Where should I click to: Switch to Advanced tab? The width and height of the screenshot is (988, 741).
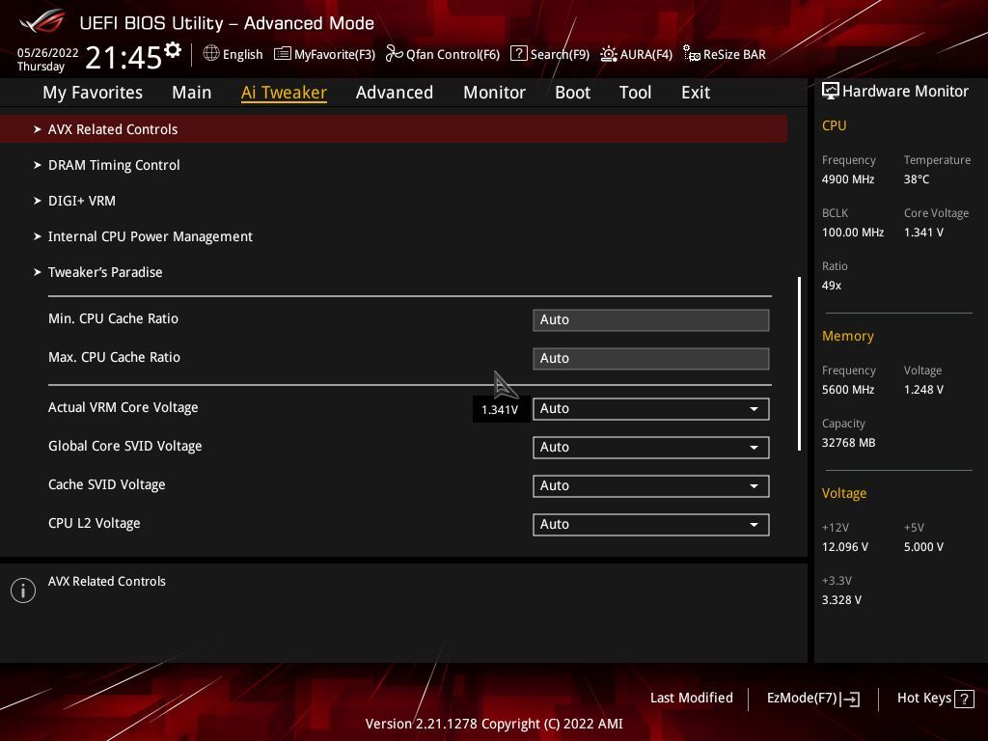(395, 93)
